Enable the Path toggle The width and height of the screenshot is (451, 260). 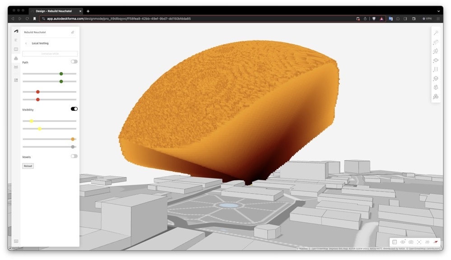click(74, 62)
